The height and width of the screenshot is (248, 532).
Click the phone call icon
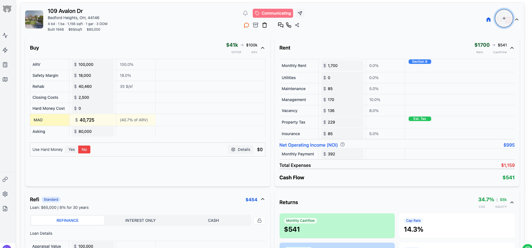[x=289, y=25]
